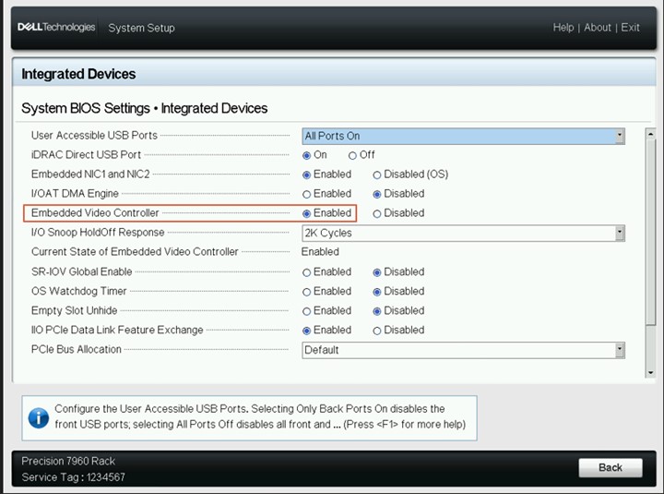Image resolution: width=664 pixels, height=494 pixels.
Task: Enable the I/OAT DMA Engine
Action: point(307,194)
